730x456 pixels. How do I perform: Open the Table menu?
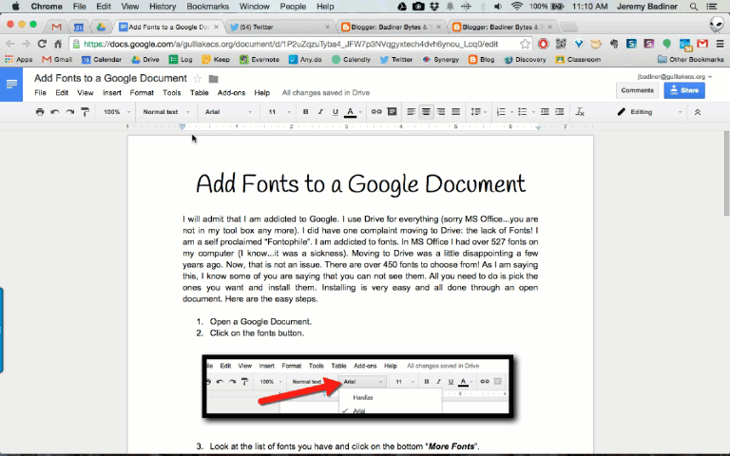[x=199, y=92]
